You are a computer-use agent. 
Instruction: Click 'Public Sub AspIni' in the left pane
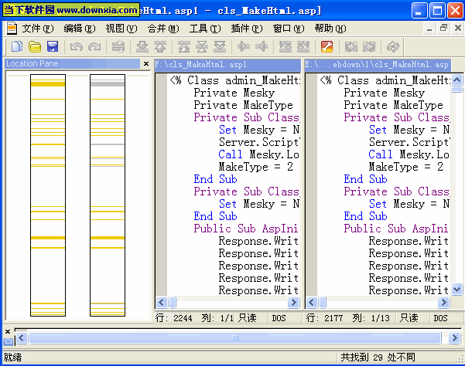tap(246, 229)
